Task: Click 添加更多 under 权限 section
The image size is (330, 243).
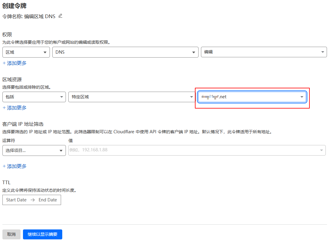Action: (x=15, y=63)
